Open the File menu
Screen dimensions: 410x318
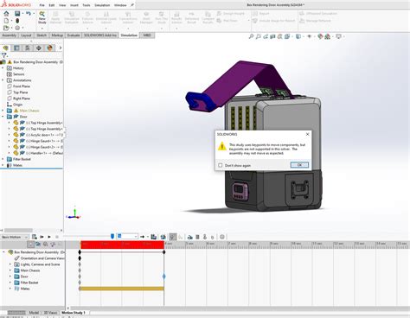click(x=42, y=5)
